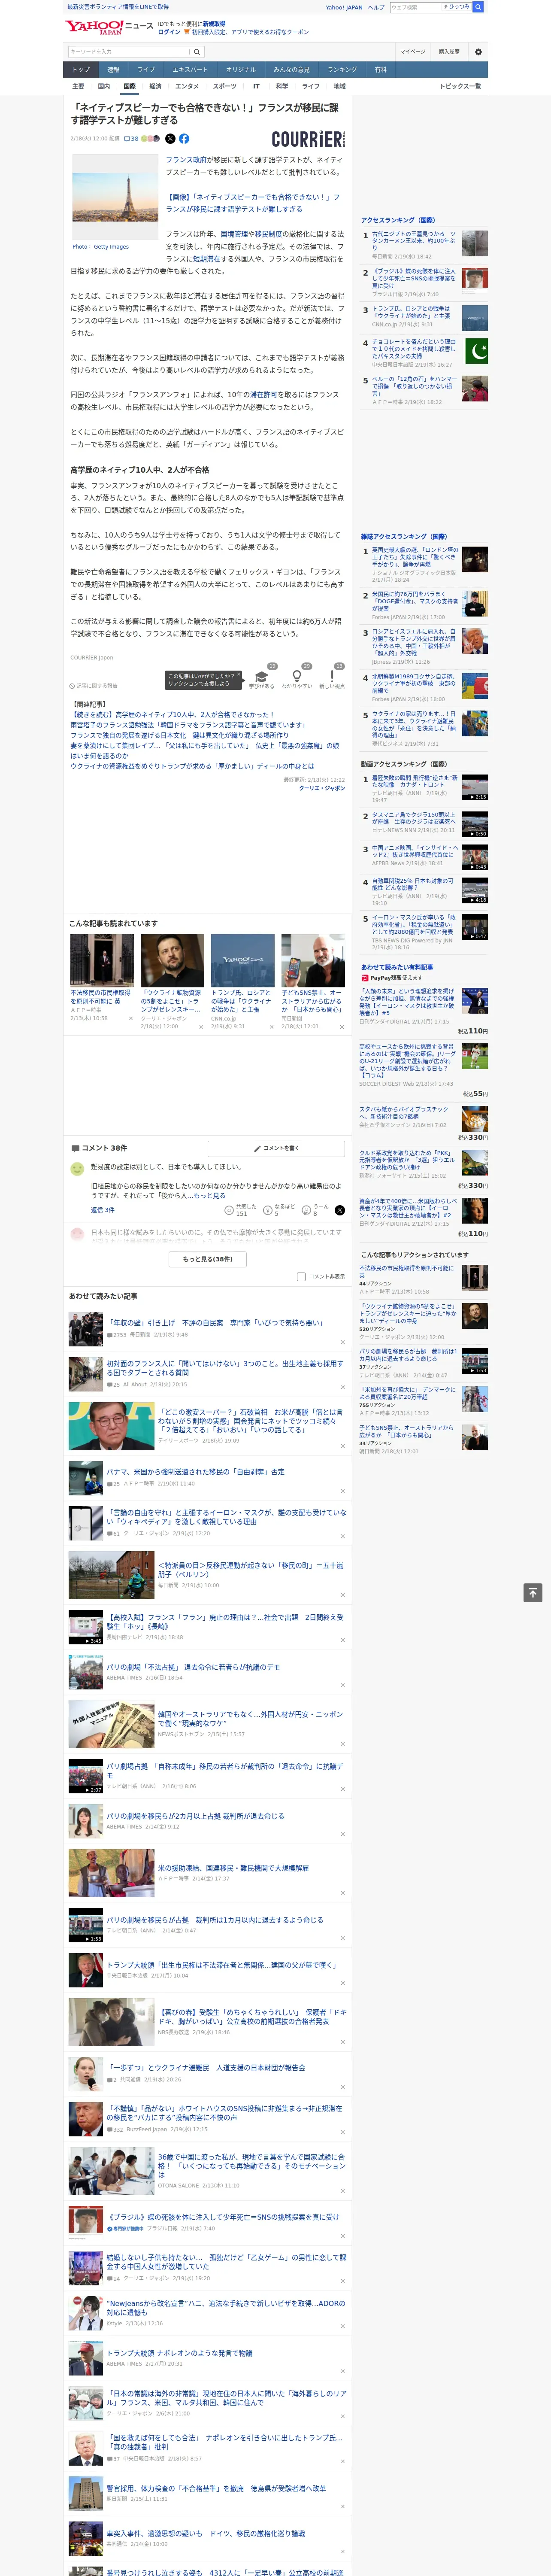Select the 経済 category tab
Image resolution: width=551 pixels, height=2576 pixels.
click(x=155, y=86)
